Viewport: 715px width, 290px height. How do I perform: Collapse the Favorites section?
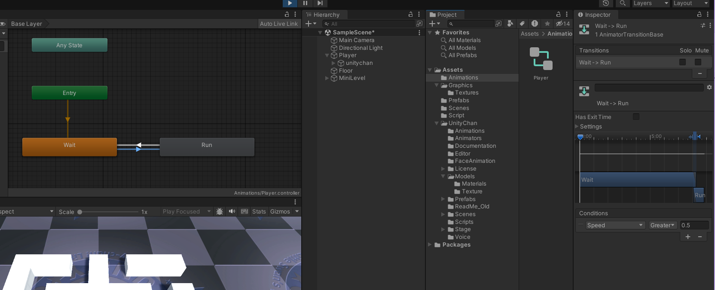(430, 33)
